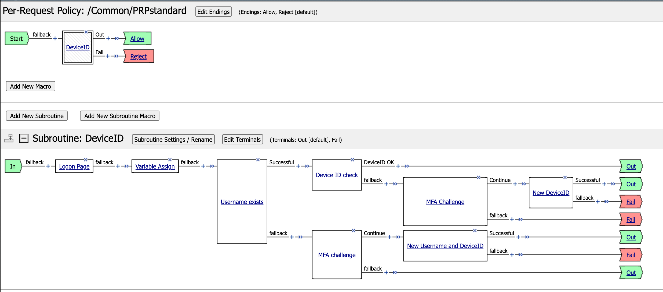This screenshot has width=663, height=292.
Task: Remove the Username exists item
Action: pyautogui.click(x=258, y=160)
